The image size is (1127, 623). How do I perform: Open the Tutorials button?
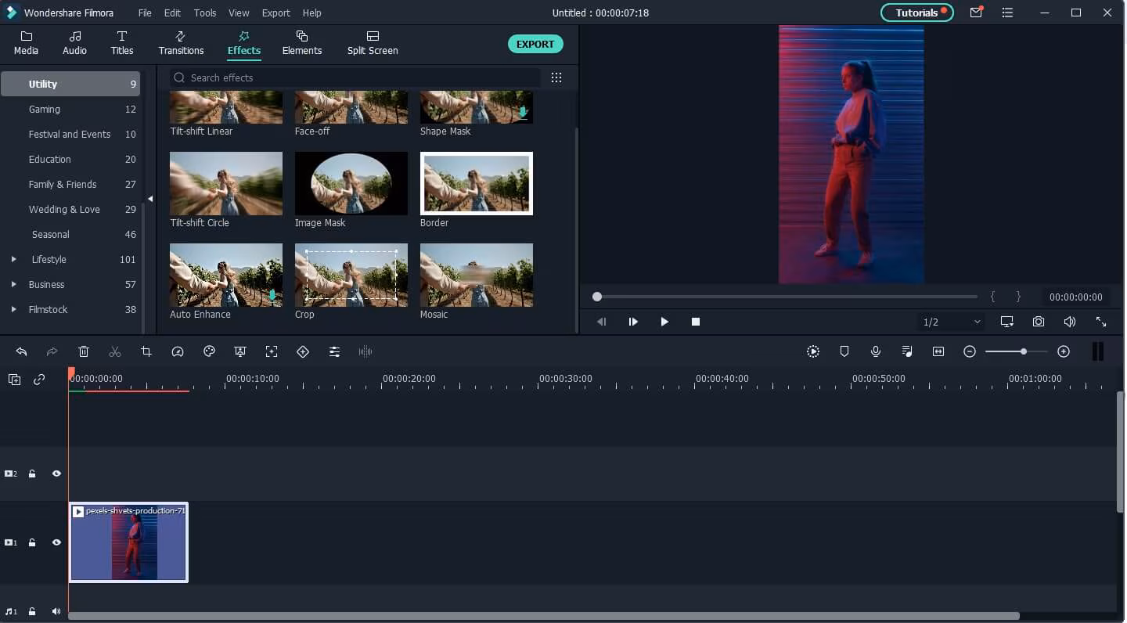point(916,13)
